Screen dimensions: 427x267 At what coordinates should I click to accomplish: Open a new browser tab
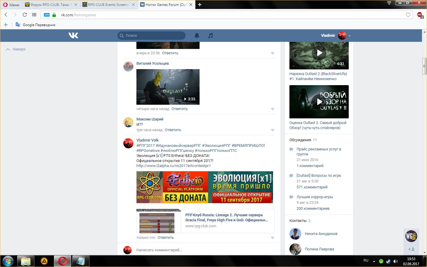click(200, 5)
